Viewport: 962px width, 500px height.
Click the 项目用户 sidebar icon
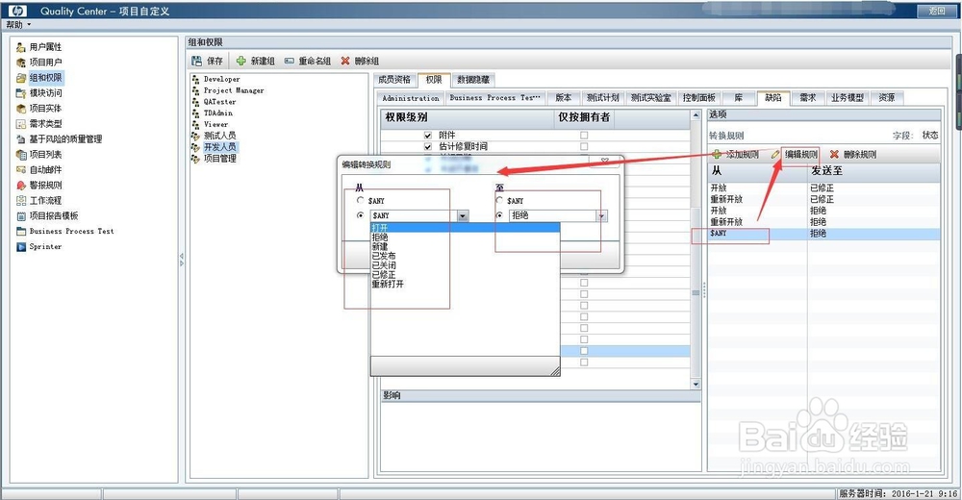tap(21, 62)
